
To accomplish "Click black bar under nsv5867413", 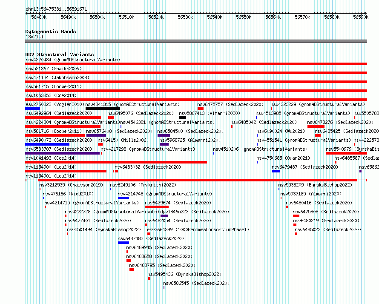I will pos(183,118).
